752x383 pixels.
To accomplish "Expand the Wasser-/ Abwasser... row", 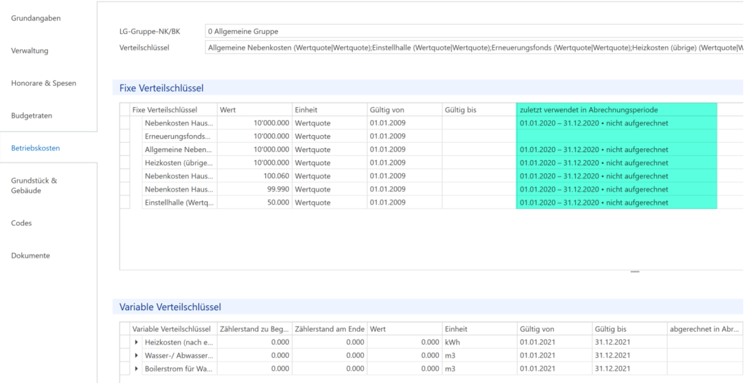I will [136, 355].
